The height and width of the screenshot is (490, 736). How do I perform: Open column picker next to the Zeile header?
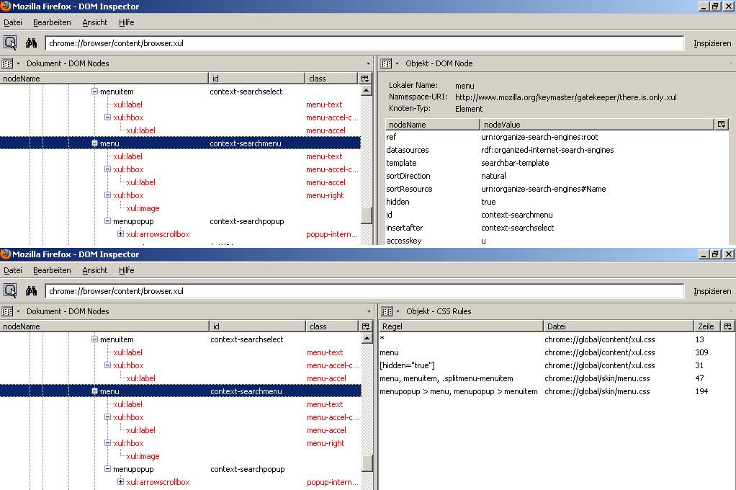[727, 326]
